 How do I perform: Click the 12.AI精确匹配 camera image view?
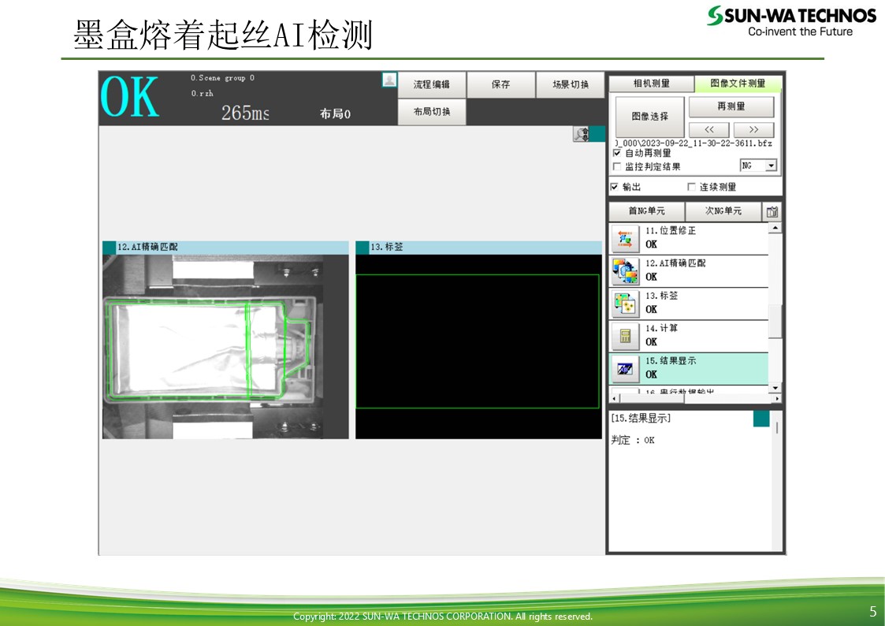225,347
